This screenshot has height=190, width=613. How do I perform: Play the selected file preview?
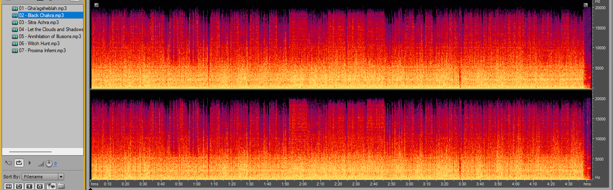30,163
